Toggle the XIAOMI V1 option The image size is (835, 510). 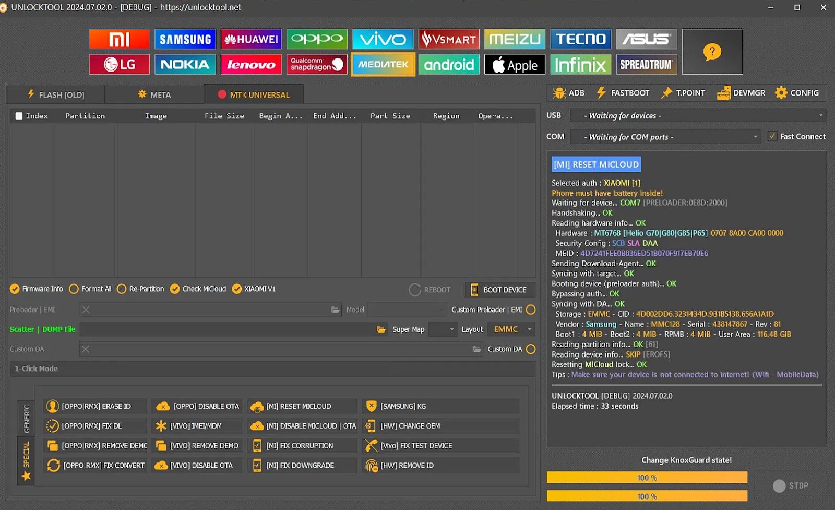[254, 289]
